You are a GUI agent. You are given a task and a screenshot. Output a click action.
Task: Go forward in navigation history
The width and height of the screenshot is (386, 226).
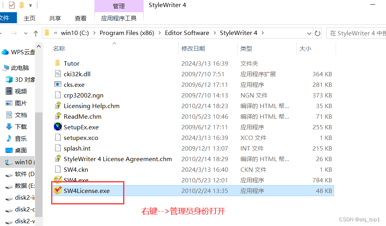[14, 33]
